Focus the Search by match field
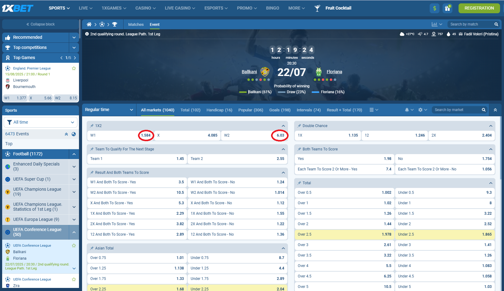The height and width of the screenshot is (291, 504). pyautogui.click(x=470, y=24)
